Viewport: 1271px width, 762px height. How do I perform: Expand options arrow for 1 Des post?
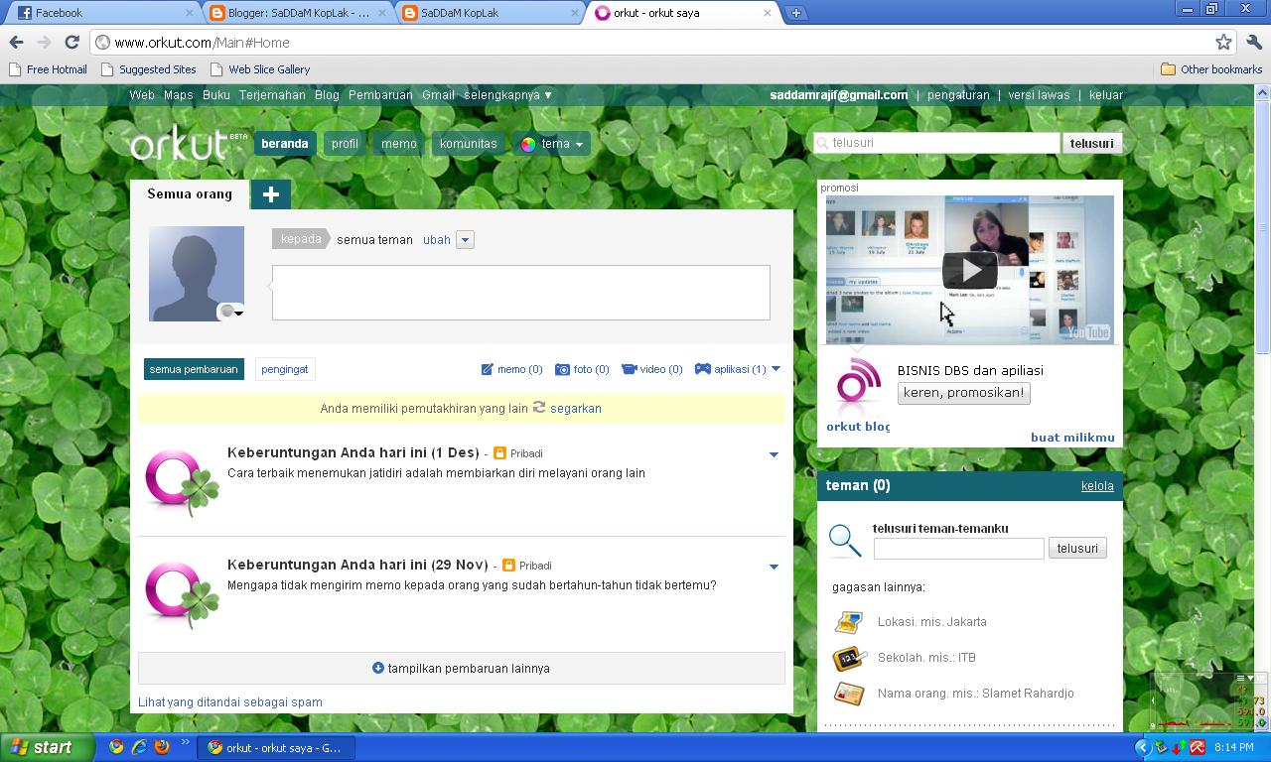click(x=774, y=454)
